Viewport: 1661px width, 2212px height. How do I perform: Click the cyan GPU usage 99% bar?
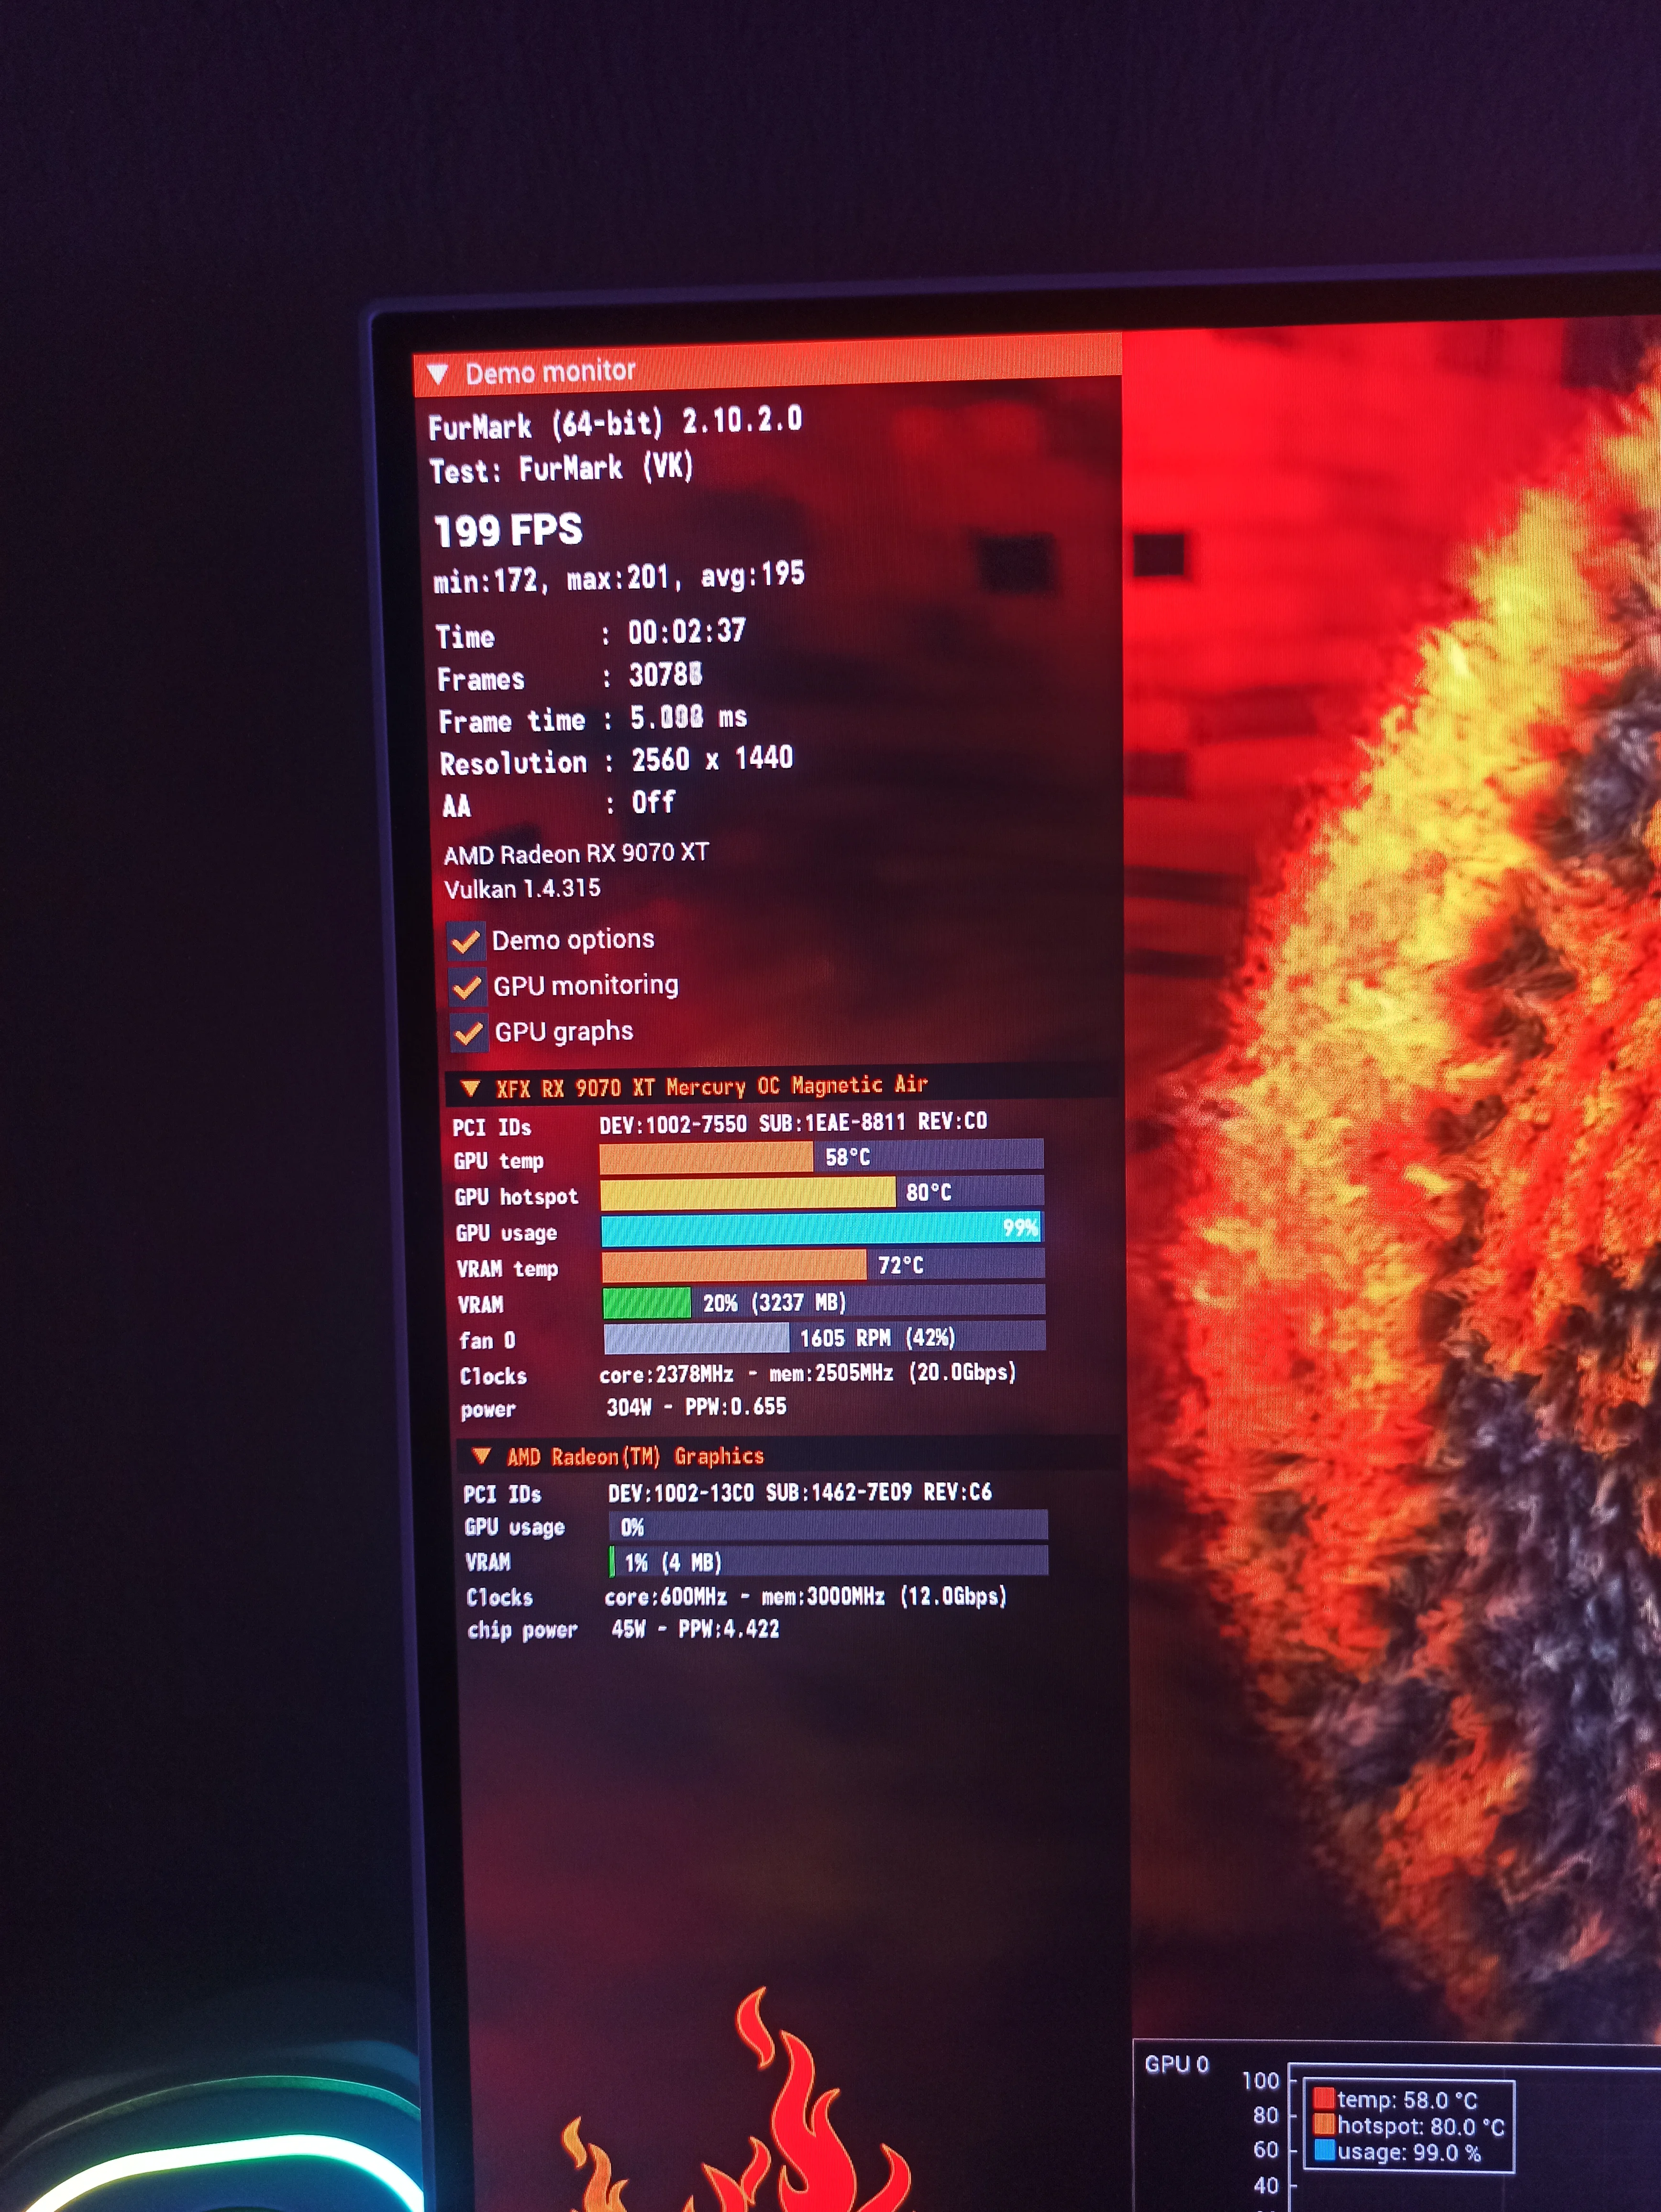[x=820, y=1229]
